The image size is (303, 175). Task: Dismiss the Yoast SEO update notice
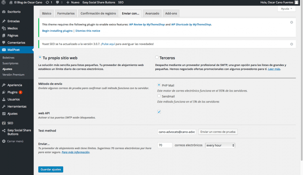tap(292, 44)
